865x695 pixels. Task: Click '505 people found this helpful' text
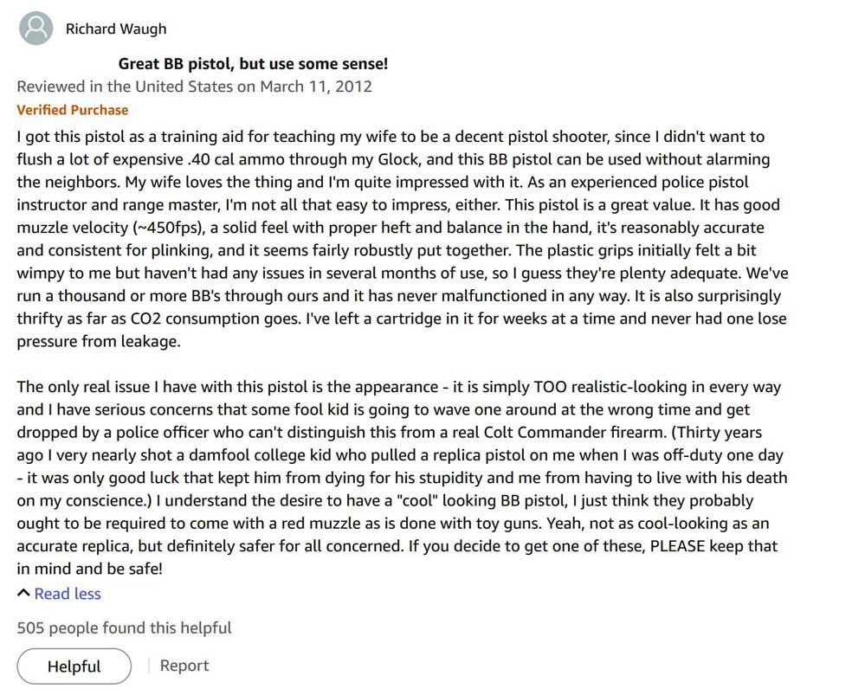click(x=124, y=627)
